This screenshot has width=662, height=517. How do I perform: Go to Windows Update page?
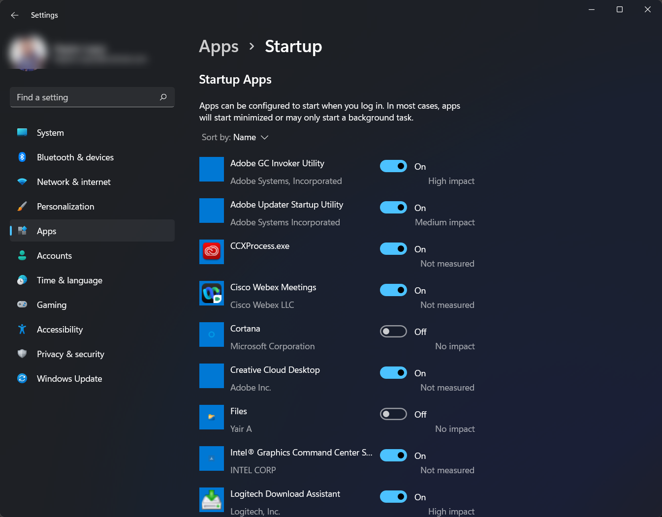(x=92, y=378)
